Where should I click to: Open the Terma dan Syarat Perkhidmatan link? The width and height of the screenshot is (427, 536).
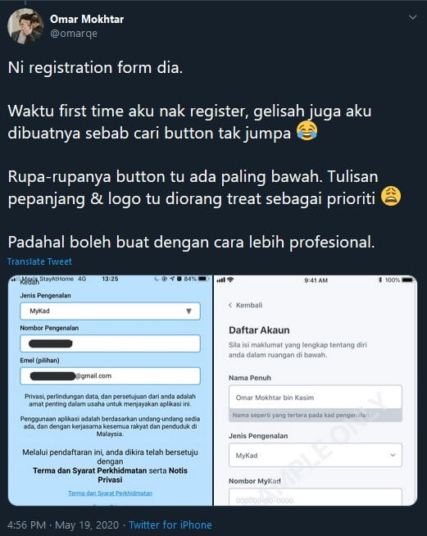[x=110, y=493]
